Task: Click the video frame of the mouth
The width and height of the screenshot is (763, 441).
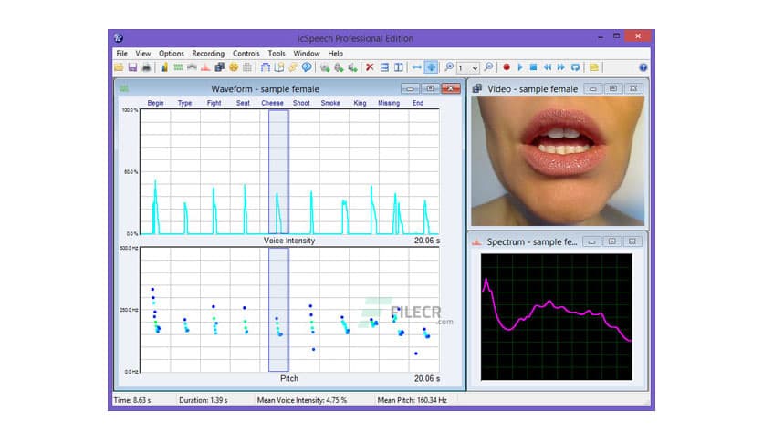Action: pyautogui.click(x=558, y=160)
